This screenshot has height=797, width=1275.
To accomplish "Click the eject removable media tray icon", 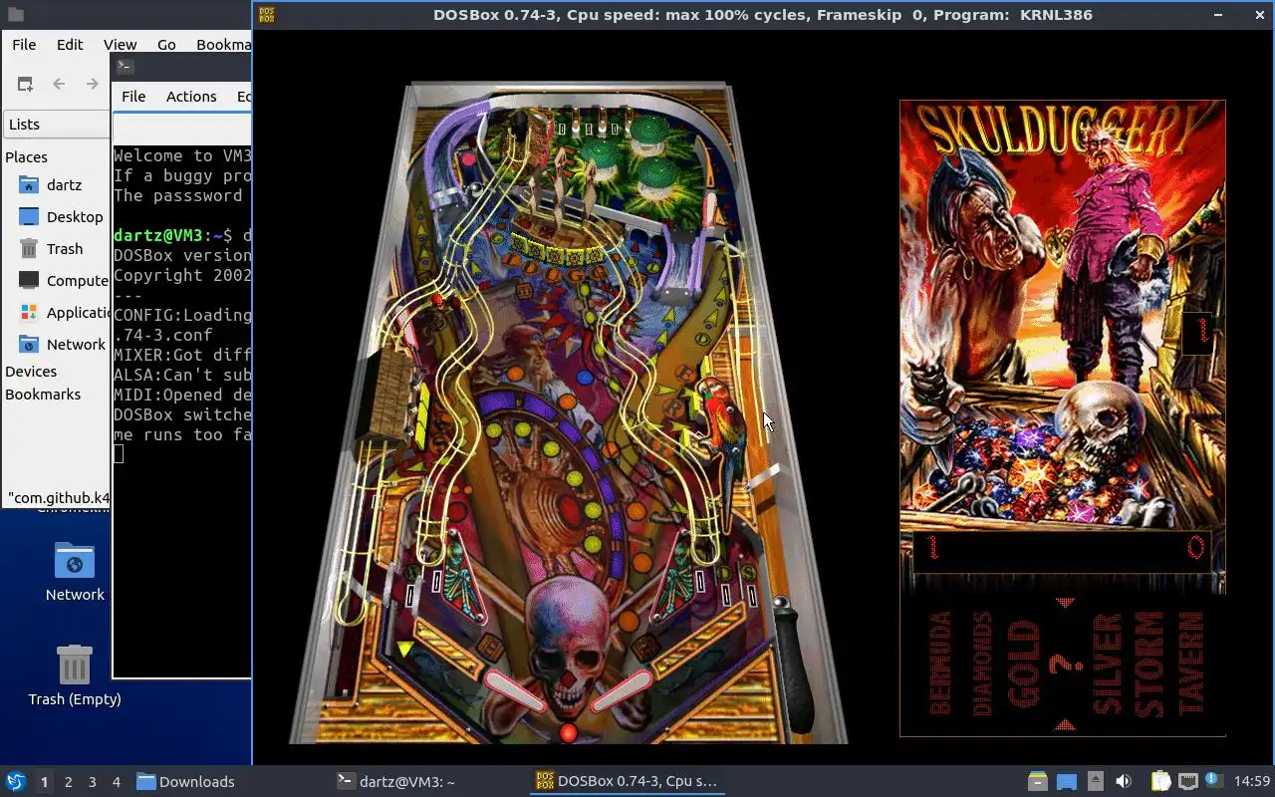I will (x=1095, y=782).
